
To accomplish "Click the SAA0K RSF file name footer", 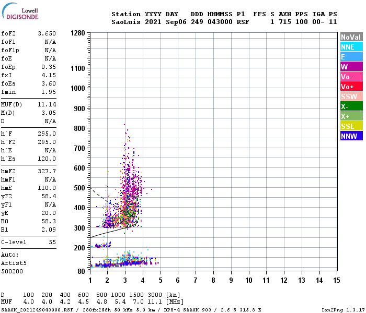I will point(37,310).
